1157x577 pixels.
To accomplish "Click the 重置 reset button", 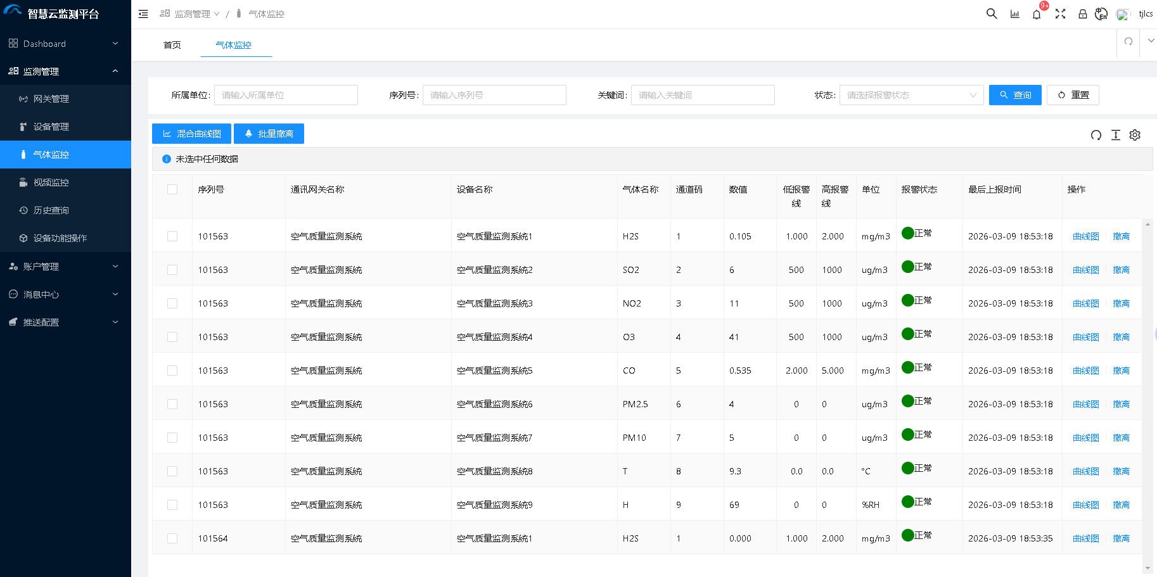I will [1073, 95].
